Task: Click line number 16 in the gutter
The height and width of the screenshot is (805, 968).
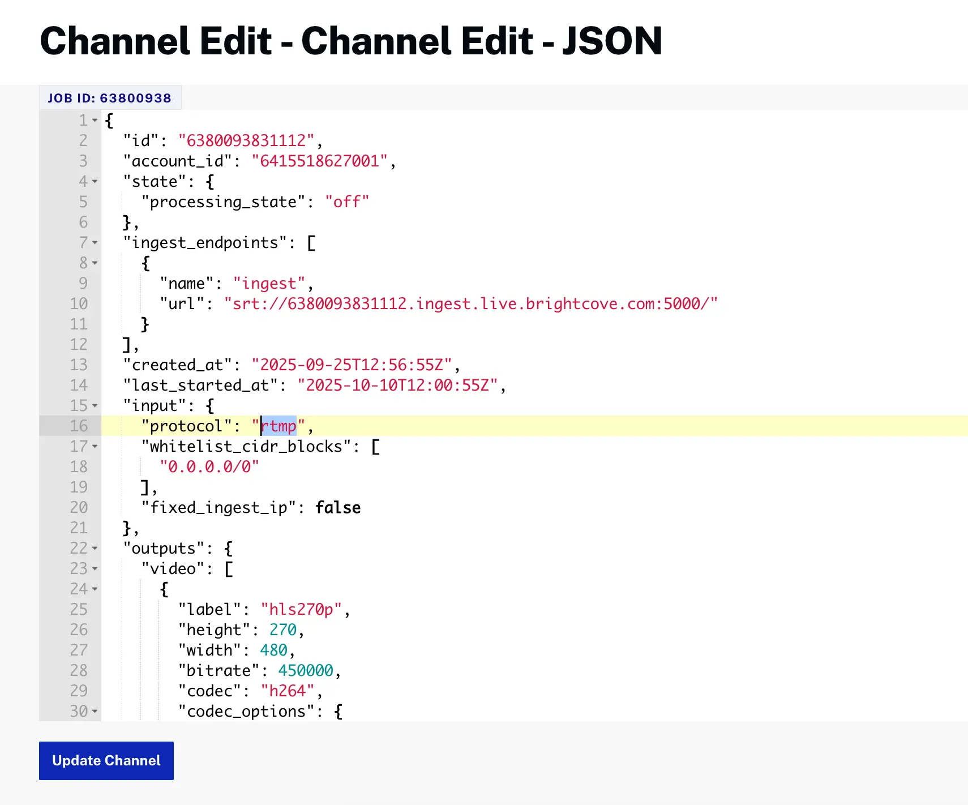Action: point(79,426)
